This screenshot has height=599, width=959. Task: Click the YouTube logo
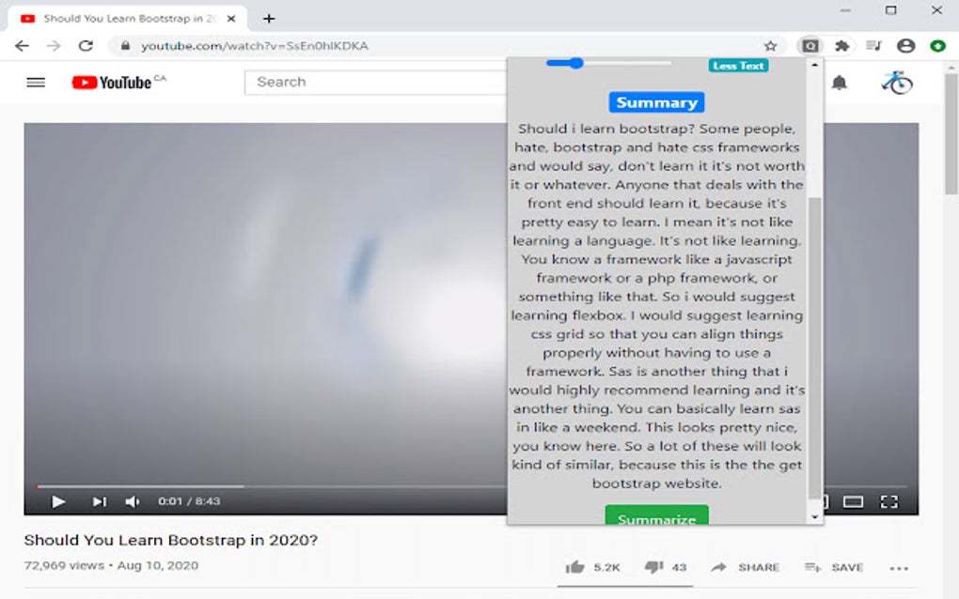[111, 83]
